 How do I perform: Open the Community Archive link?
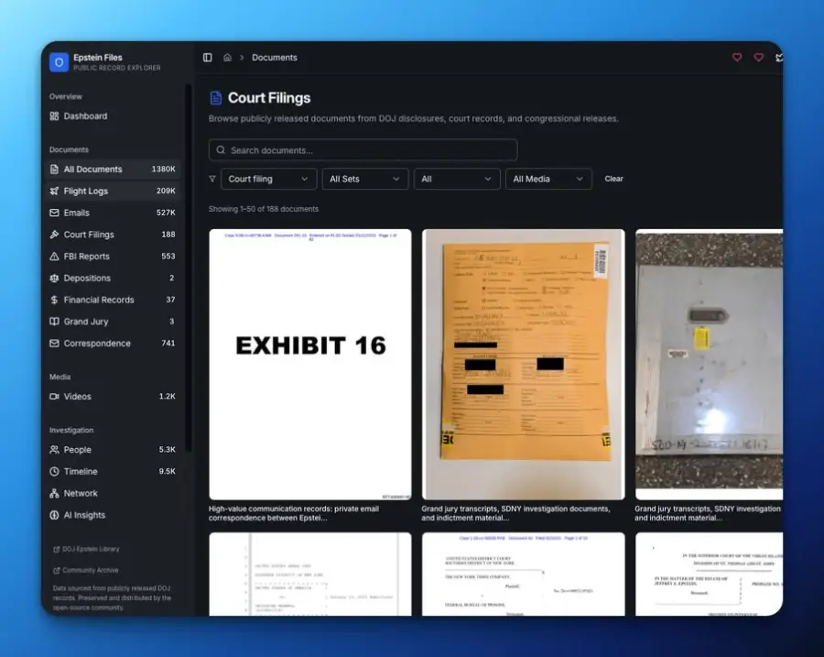86,570
